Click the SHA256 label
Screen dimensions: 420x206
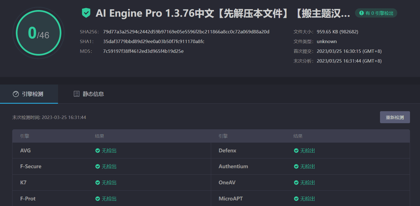coord(89,32)
